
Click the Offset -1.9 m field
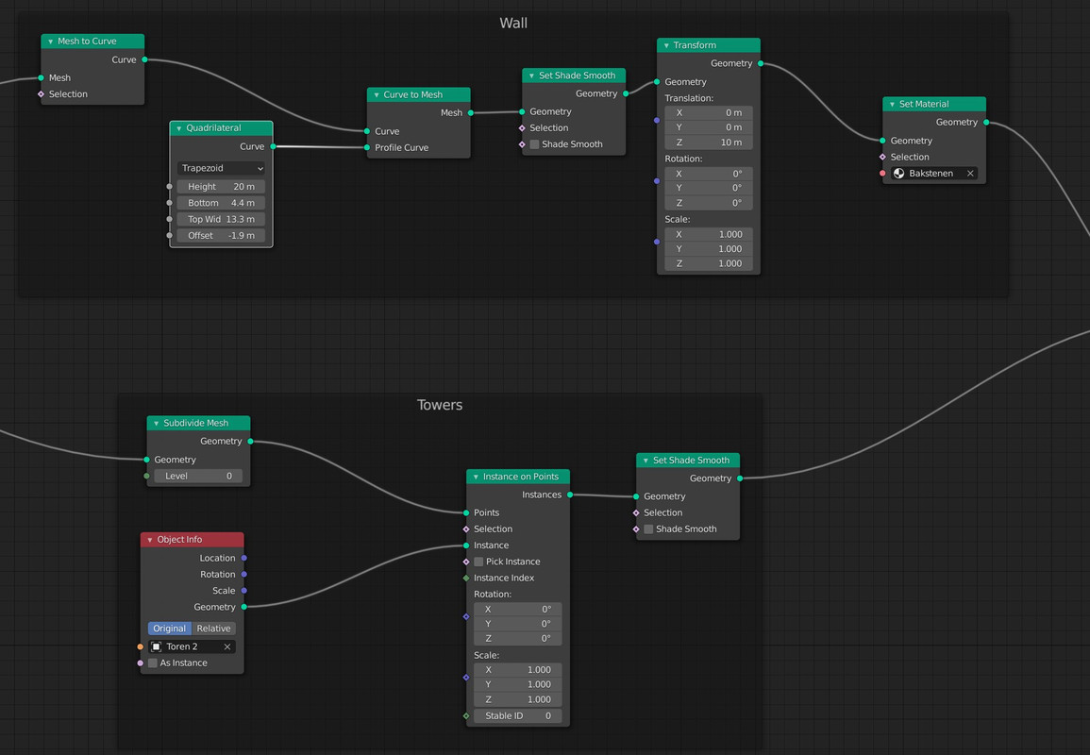[221, 236]
